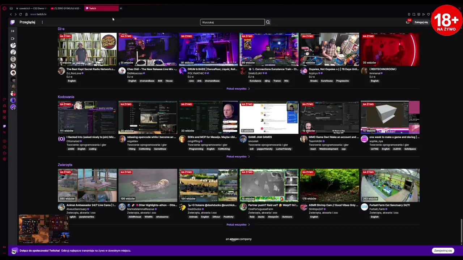Open DidiMoscoso channel avatar
The image size is (463, 260).
[x=122, y=71]
